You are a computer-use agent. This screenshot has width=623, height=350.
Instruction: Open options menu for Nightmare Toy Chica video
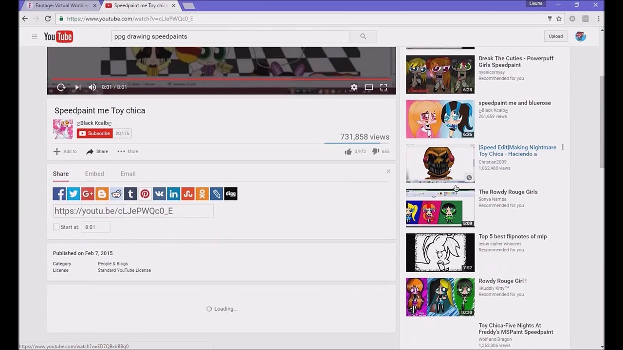coord(563,147)
